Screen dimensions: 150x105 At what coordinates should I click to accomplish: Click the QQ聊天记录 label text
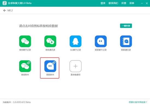[76, 50]
